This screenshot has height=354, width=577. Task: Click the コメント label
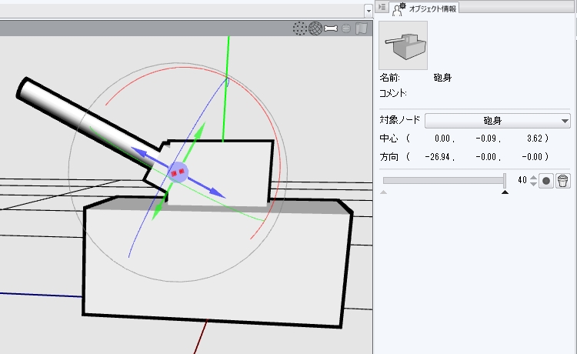point(392,93)
